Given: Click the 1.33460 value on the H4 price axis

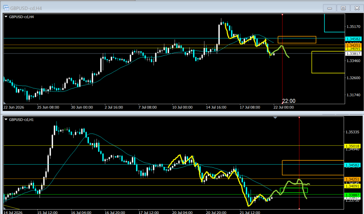Looking at the screenshot, I should click(x=353, y=61).
